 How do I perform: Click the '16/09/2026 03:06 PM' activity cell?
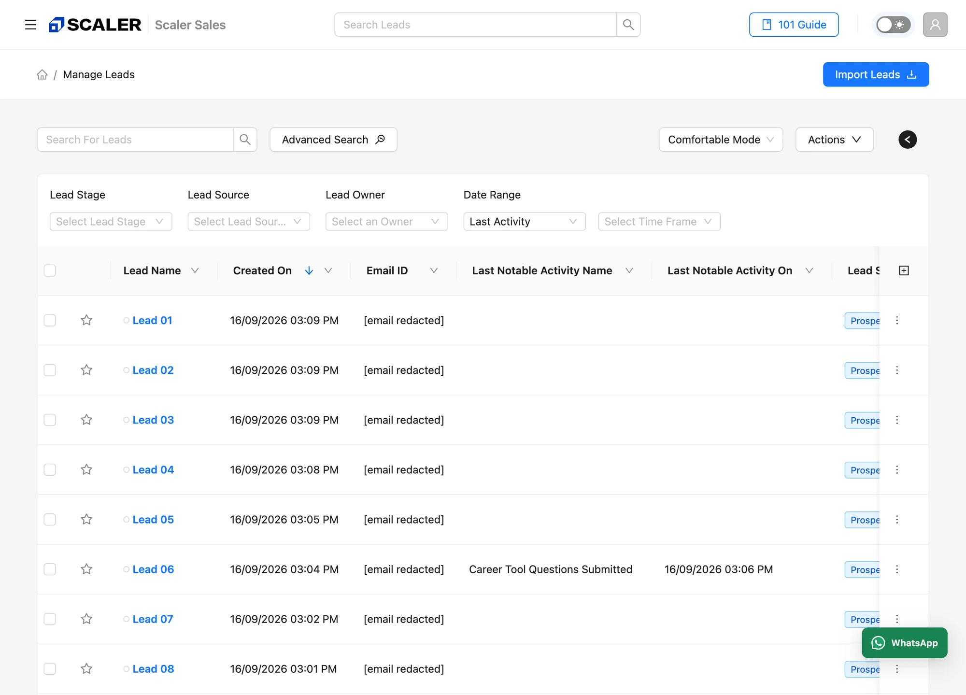(x=719, y=569)
